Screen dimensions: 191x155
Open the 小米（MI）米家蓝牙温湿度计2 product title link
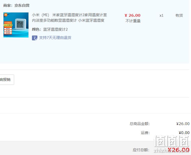(x=69, y=18)
